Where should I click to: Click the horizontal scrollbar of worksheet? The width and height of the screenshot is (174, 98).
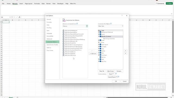pos(137,97)
